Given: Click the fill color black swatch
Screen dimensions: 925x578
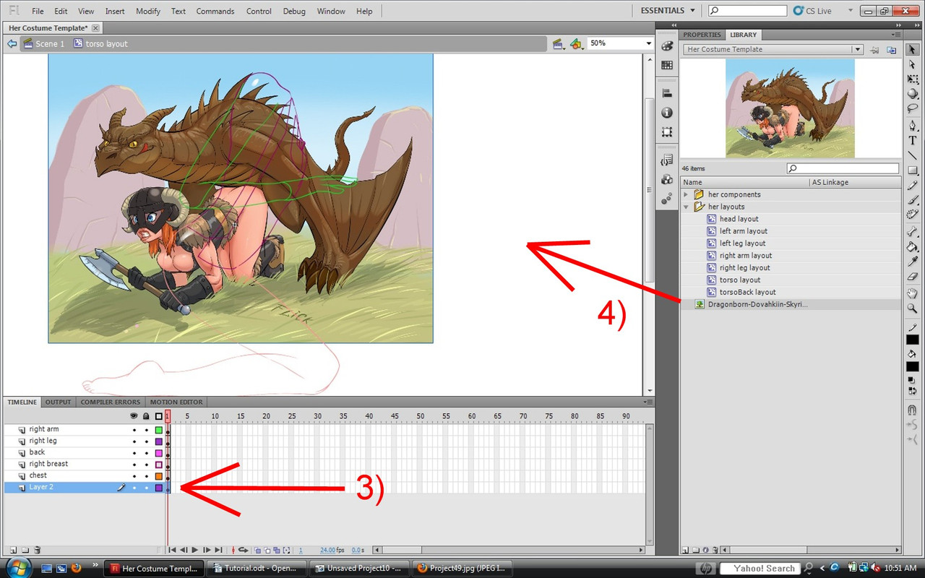Looking at the screenshot, I should [x=913, y=367].
